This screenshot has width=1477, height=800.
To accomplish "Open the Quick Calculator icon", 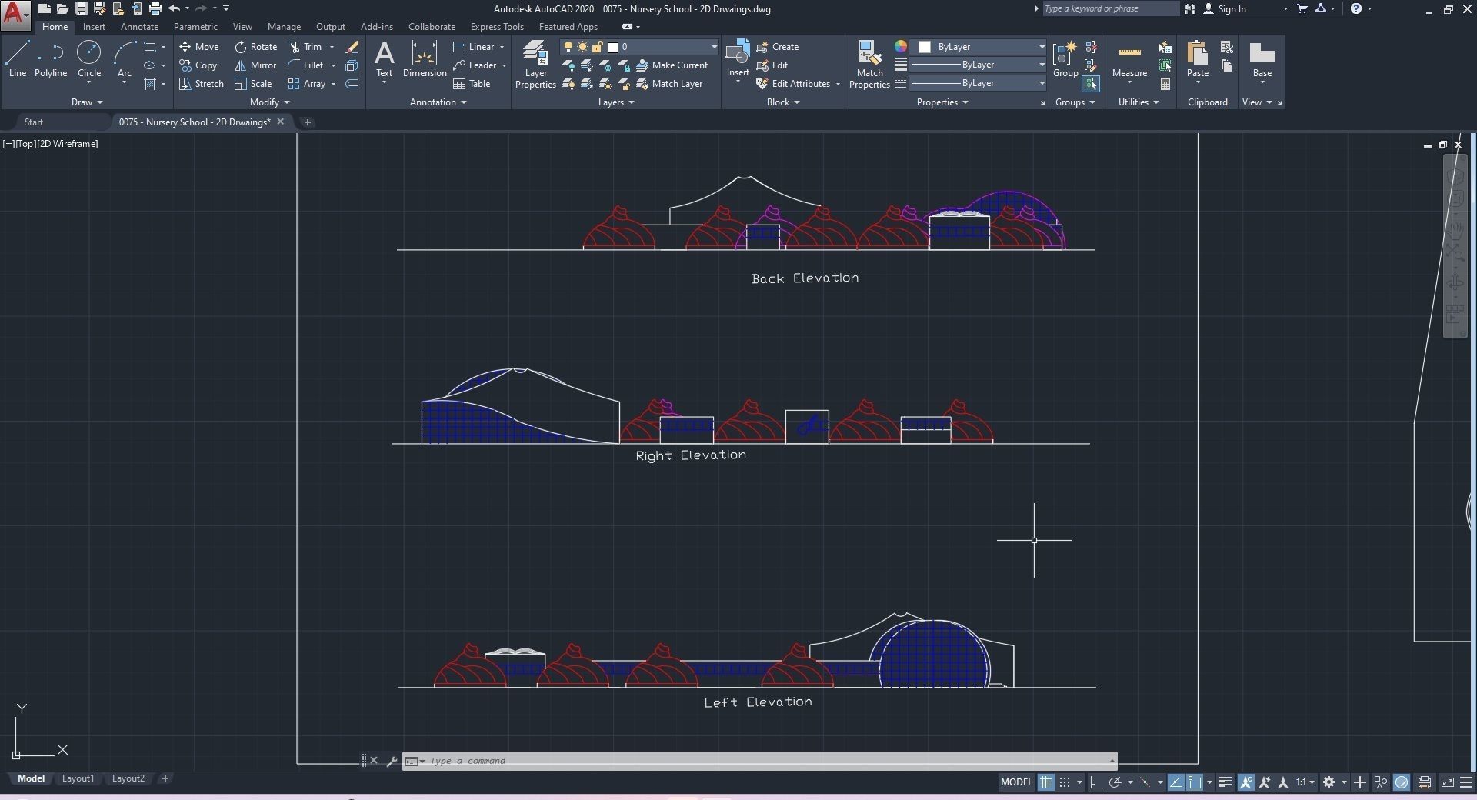I will coord(1165,84).
